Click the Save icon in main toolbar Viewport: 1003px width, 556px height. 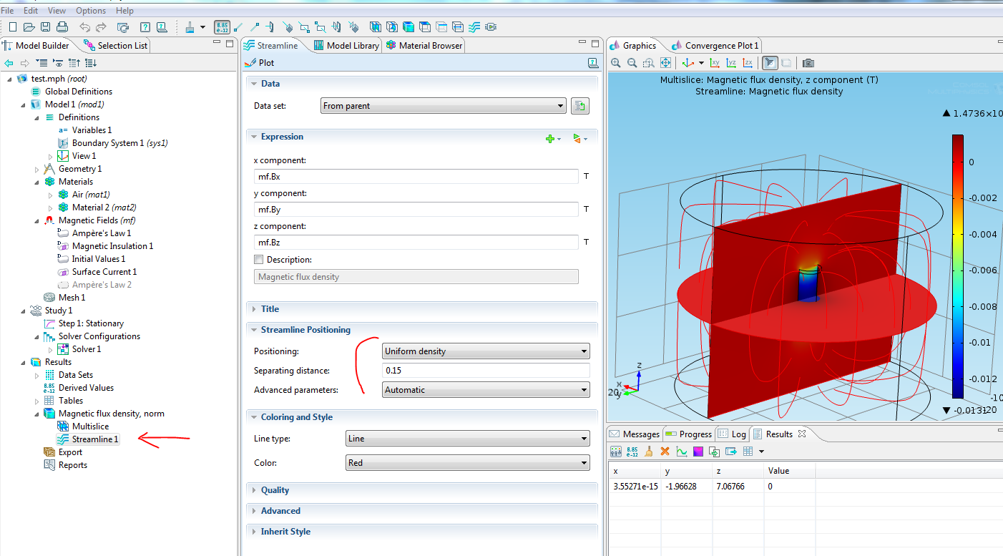tap(45, 27)
